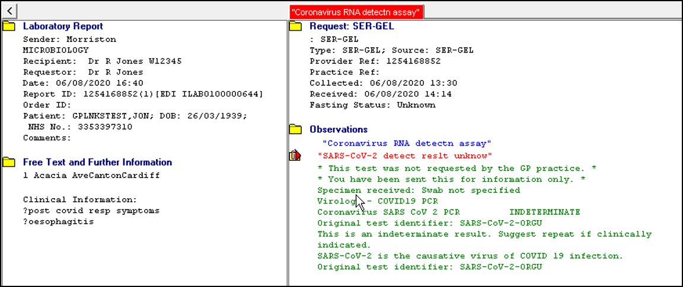This screenshot has height=287, width=683.
Task: Select the "Coronavirus RNA detectn assay" tab
Action: [x=357, y=12]
